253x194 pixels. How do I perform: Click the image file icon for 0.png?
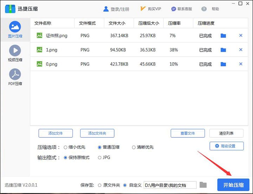pyautogui.click(x=39, y=64)
